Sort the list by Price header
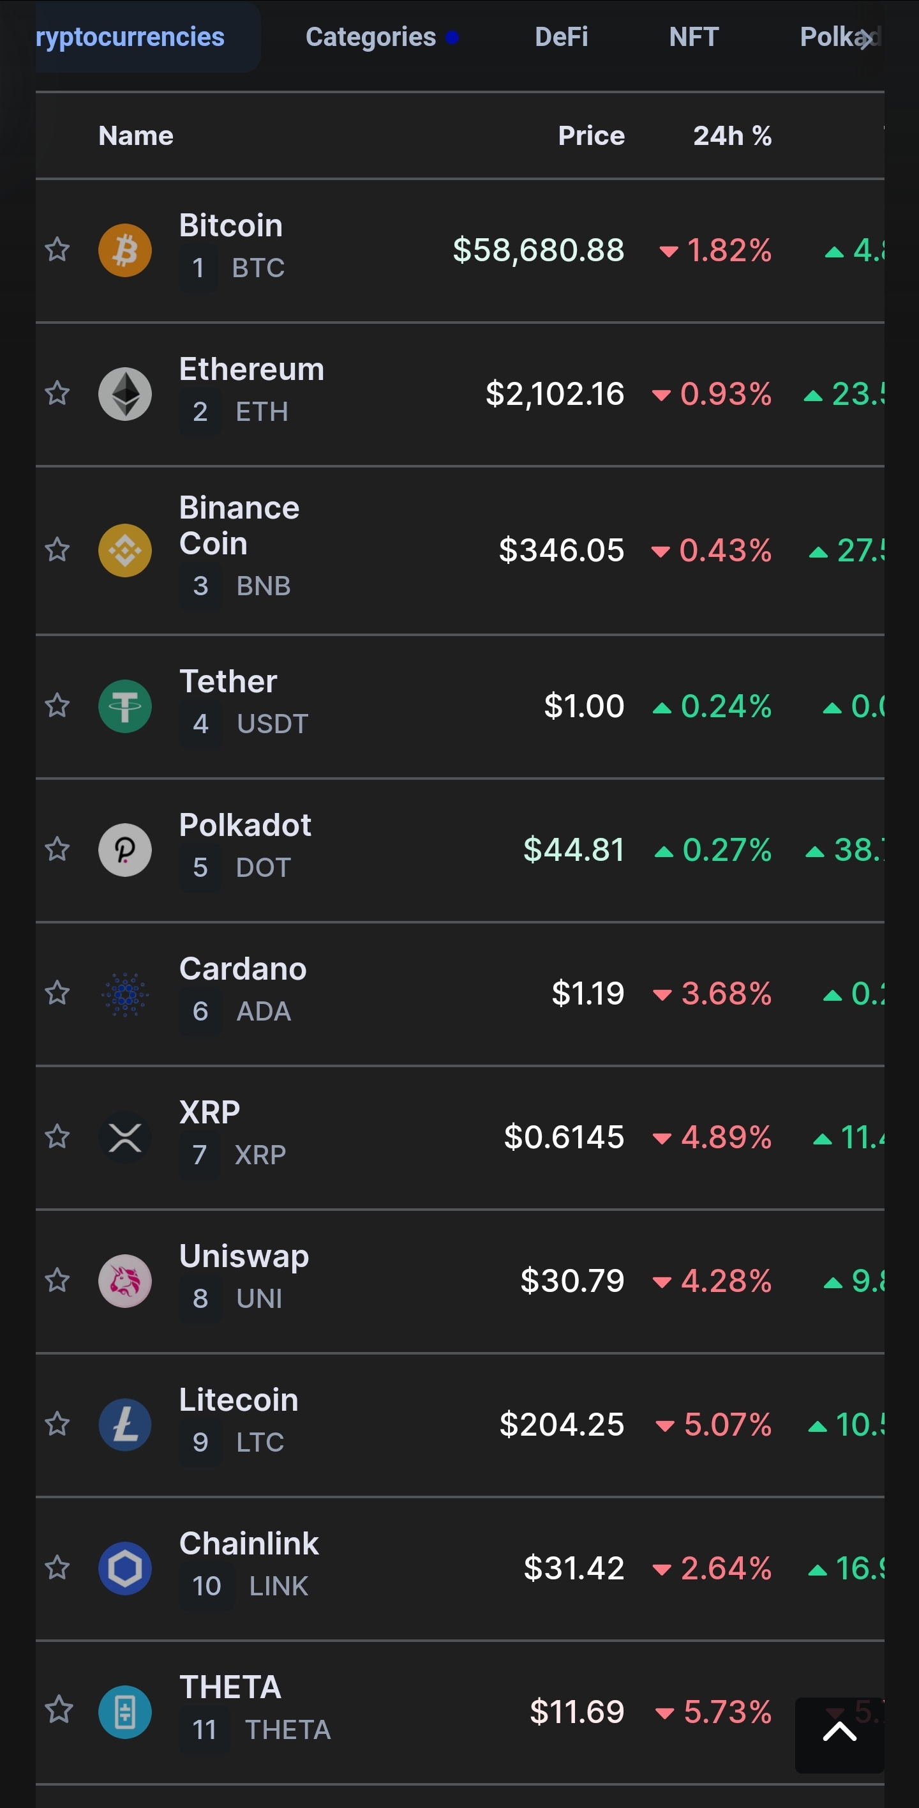919x1808 pixels. (591, 135)
